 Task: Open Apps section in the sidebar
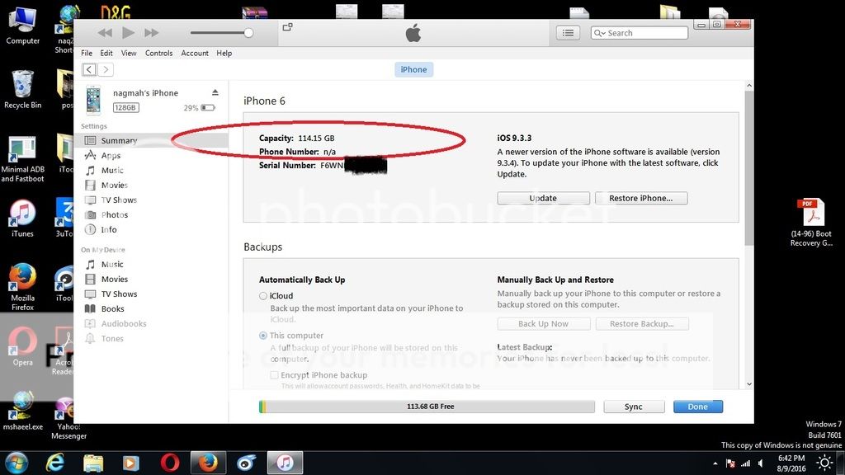pyautogui.click(x=111, y=155)
